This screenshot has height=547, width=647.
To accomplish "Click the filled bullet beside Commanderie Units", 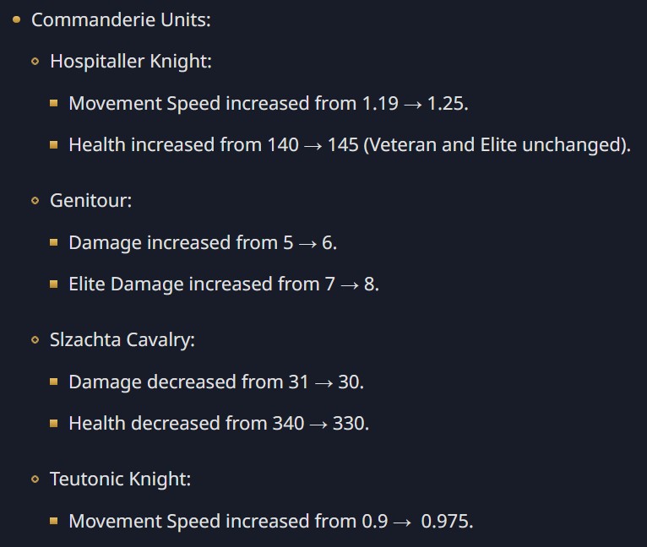I will pyautogui.click(x=17, y=19).
